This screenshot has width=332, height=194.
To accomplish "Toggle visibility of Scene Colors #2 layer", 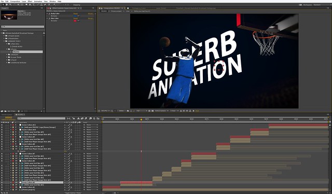I will pyautogui.click(x=2, y=183).
